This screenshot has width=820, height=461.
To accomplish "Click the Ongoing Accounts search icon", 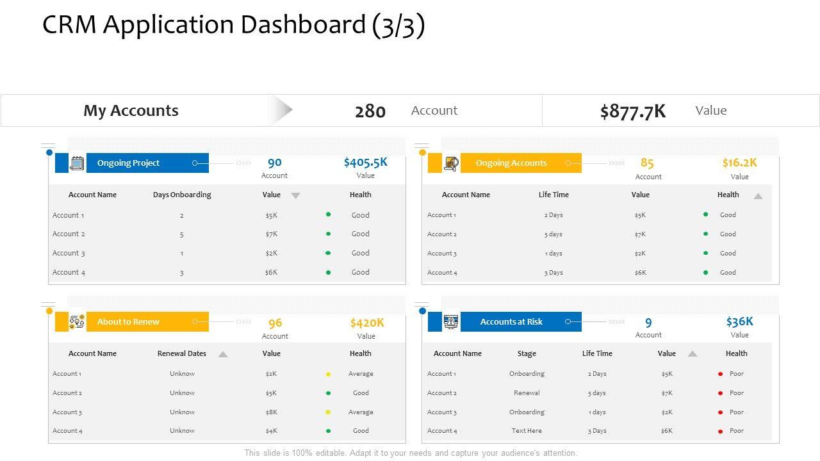I will coord(451,163).
